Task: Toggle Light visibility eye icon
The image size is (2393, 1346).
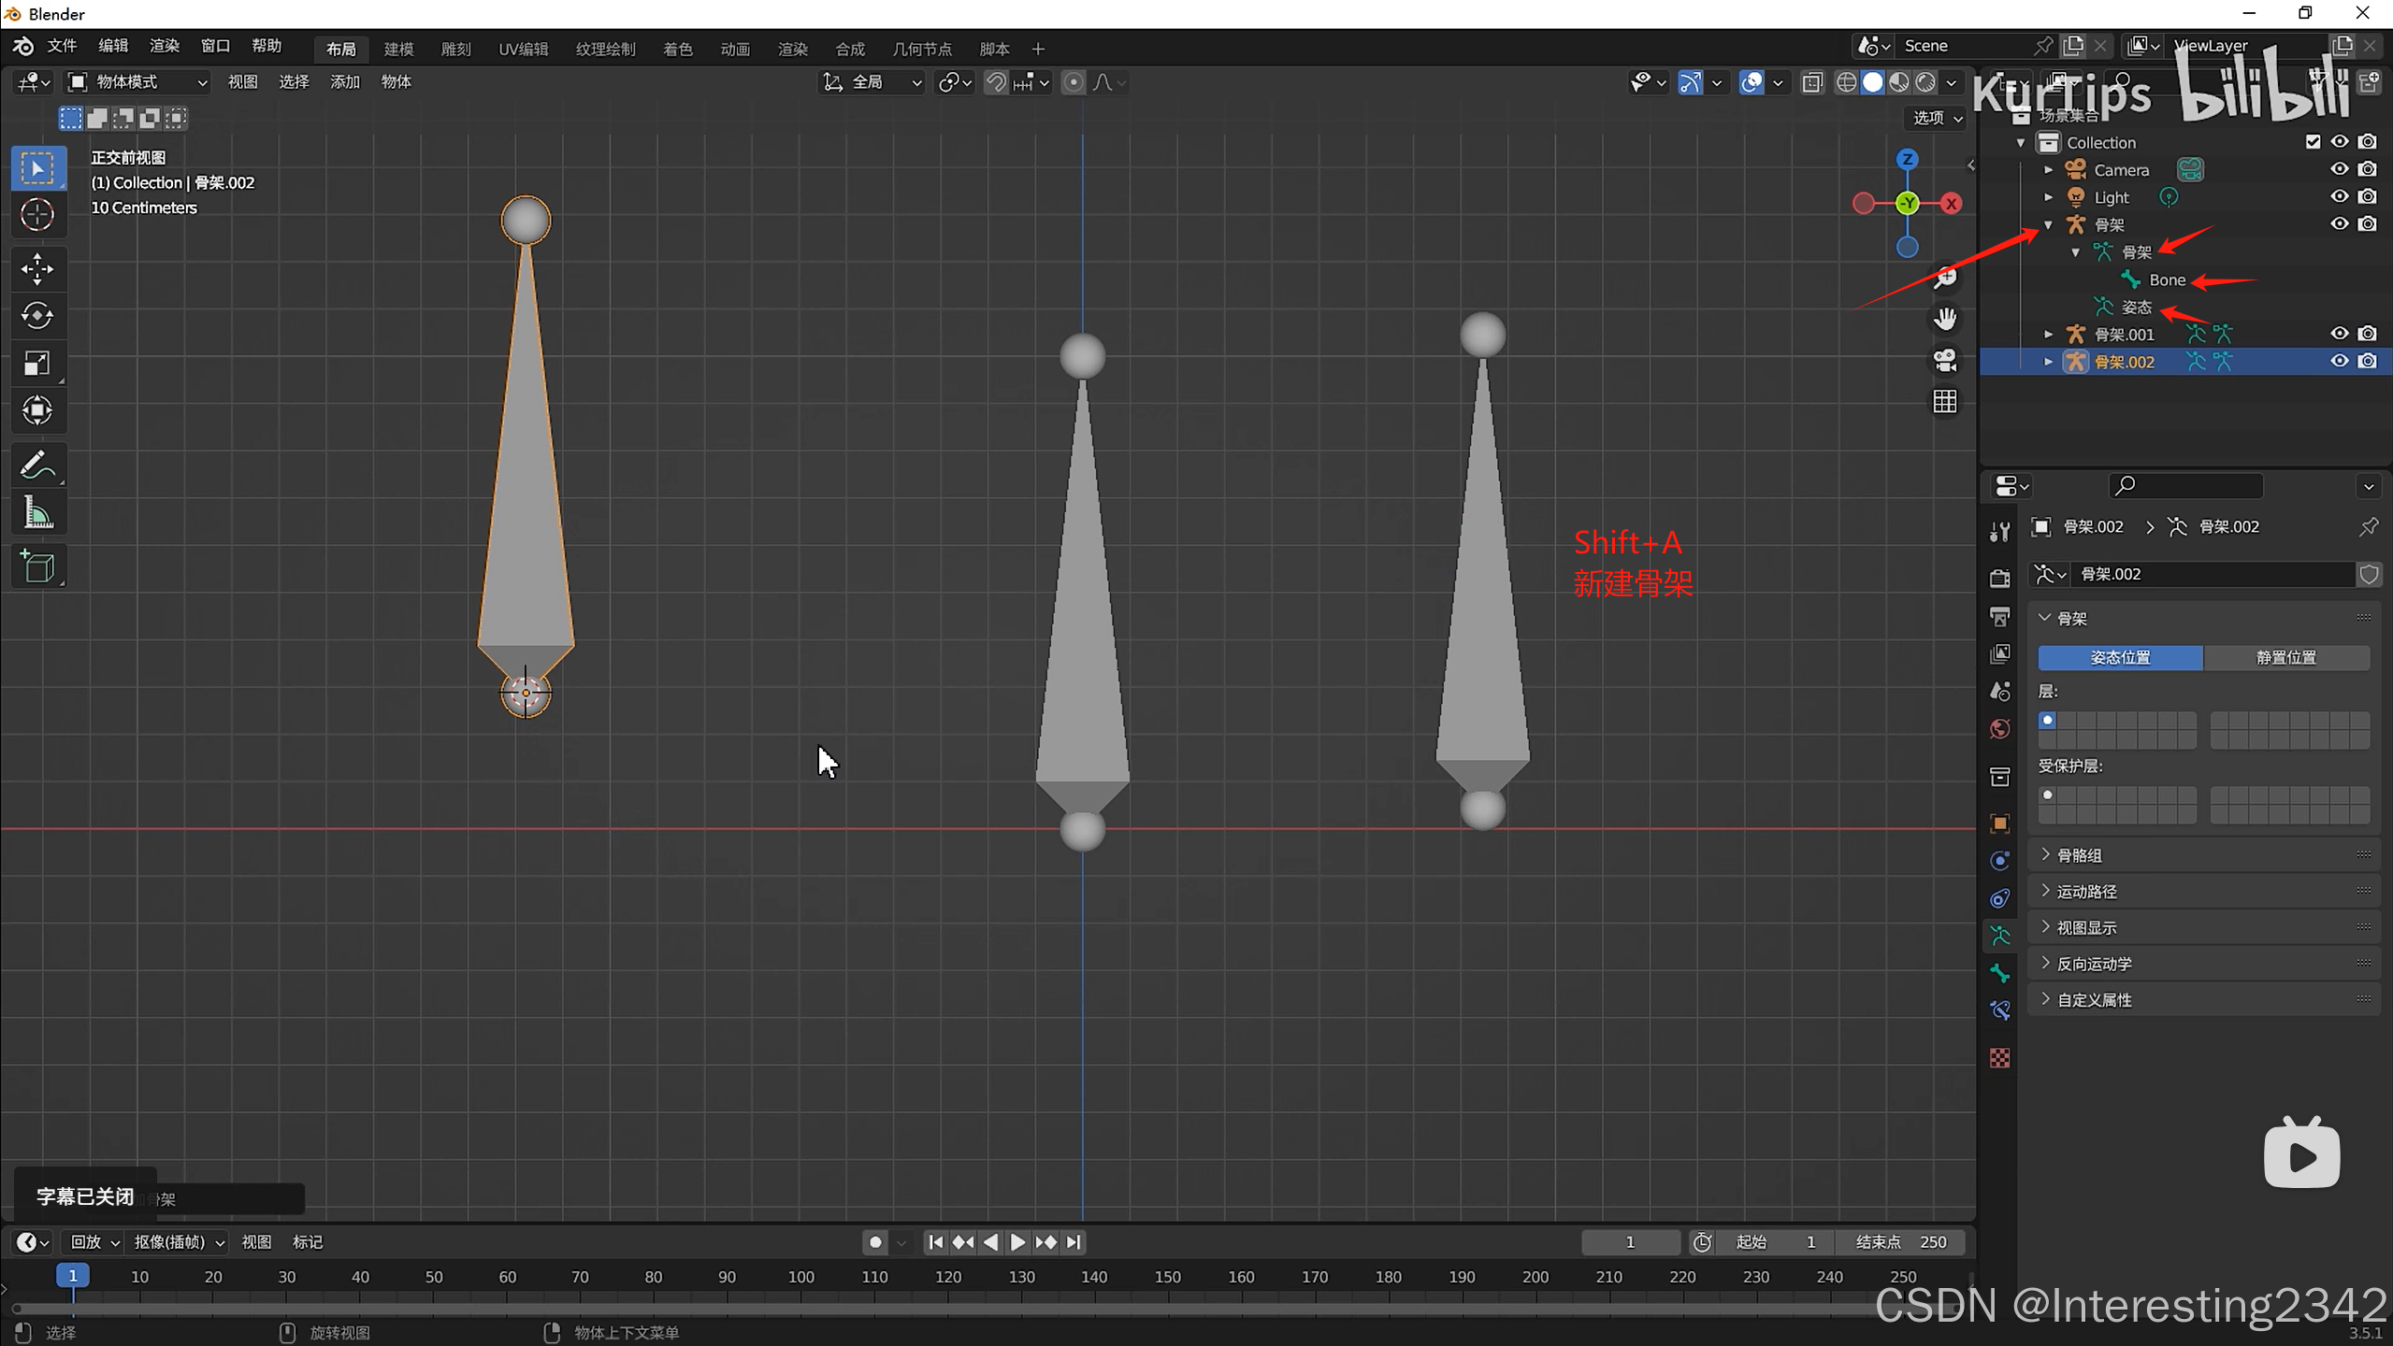Action: [2339, 196]
